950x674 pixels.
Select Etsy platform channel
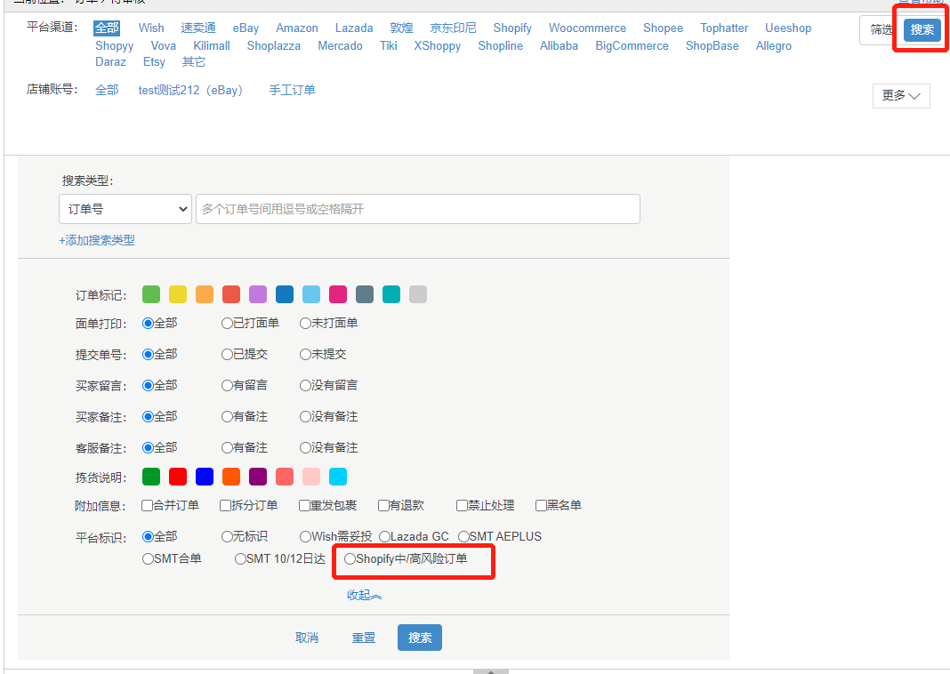(154, 61)
